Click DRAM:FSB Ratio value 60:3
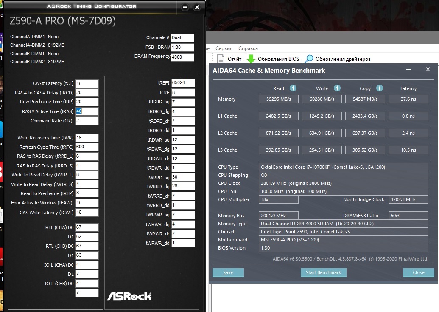Image resolution: width=439 pixels, height=312 pixels. point(408,216)
